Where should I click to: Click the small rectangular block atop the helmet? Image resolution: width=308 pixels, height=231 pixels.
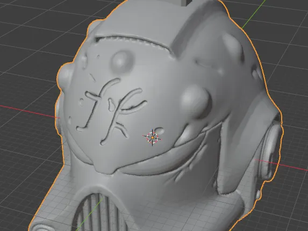pyautogui.click(x=185, y=2)
